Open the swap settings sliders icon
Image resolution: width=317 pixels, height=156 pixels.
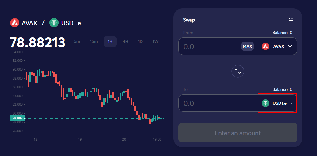(291, 20)
